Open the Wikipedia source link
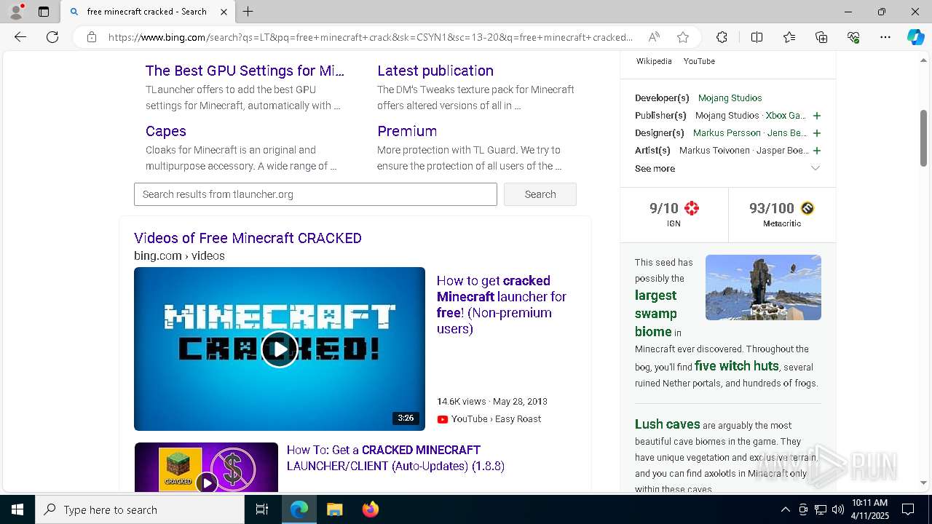The height and width of the screenshot is (524, 932). (654, 61)
